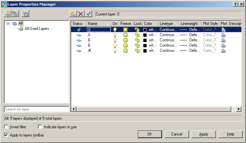Click the New Property Filter icon
The width and height of the screenshot is (246, 143).
tap(8, 14)
